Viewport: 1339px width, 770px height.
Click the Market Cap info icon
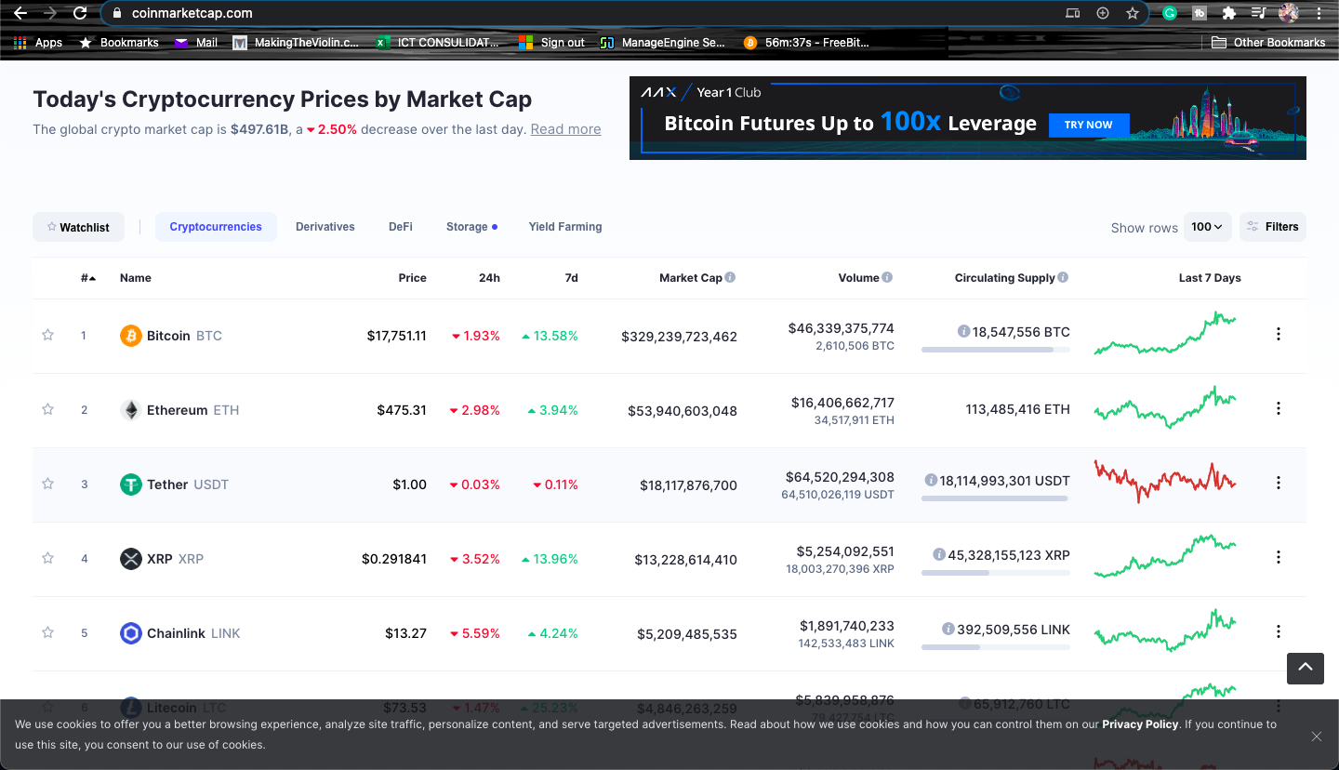[x=730, y=277]
